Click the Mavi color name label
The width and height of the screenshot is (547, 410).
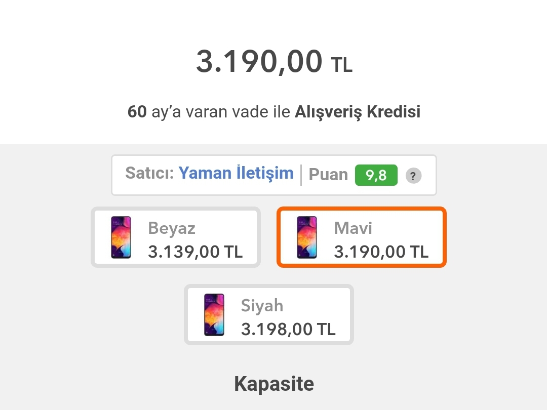[353, 228]
